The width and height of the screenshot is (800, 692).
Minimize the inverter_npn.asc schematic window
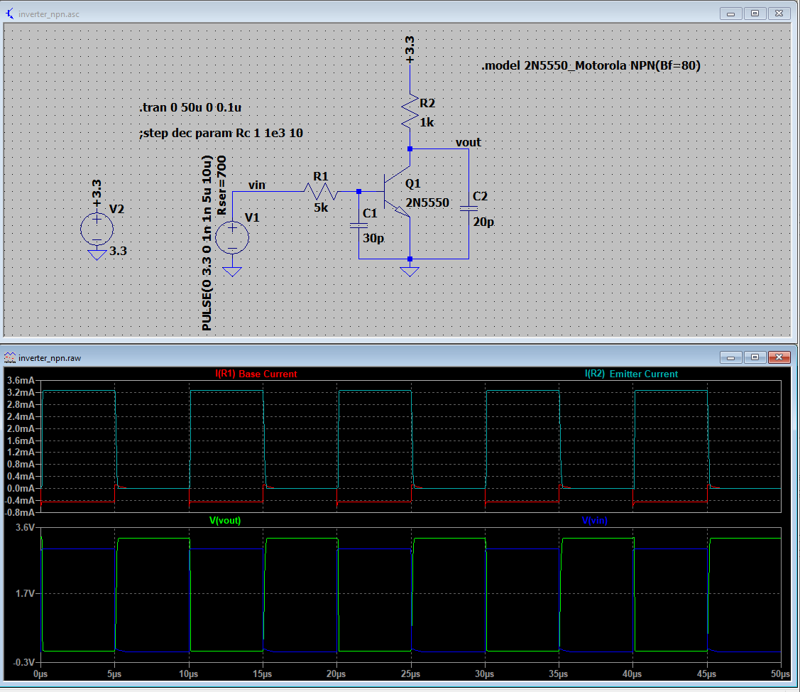[x=730, y=13]
